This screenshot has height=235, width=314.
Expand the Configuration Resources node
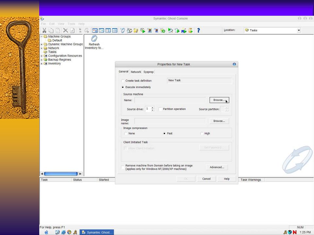(x=42, y=56)
